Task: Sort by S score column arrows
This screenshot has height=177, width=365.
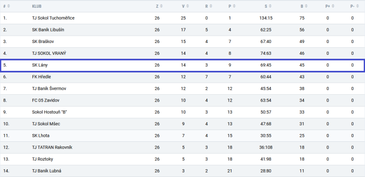Action: (x=270, y=6)
